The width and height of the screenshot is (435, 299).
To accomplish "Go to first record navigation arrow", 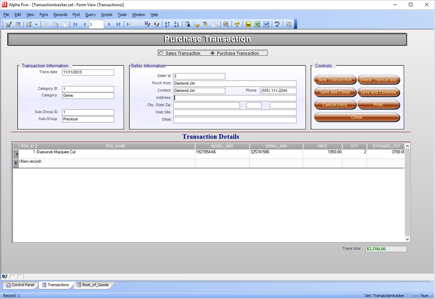I will pyautogui.click(x=75, y=24).
